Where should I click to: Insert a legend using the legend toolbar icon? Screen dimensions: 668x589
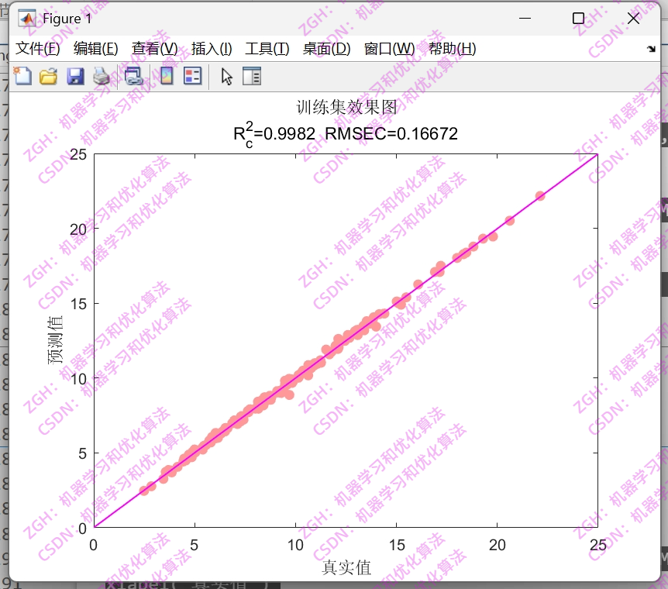(x=191, y=75)
